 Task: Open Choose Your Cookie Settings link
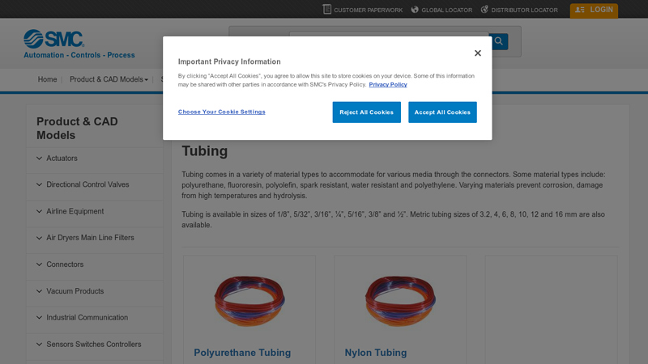pos(221,112)
